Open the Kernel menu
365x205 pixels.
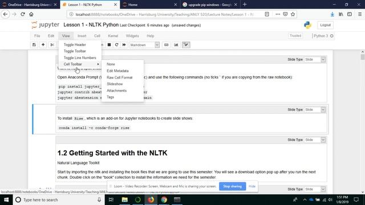113,36
